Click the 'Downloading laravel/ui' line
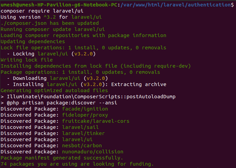This screenshot has width=236, height=168. [57, 78]
